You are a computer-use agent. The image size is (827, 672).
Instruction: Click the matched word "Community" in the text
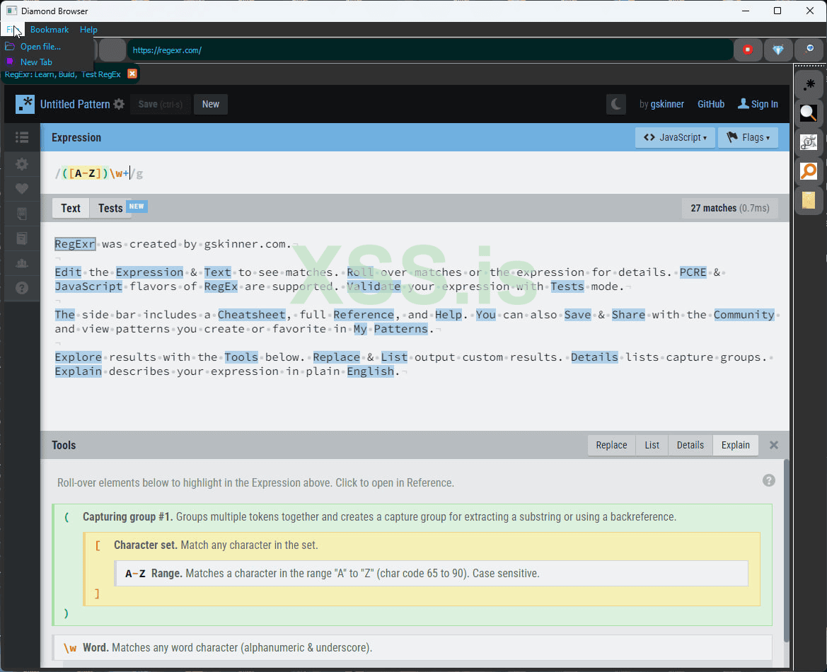click(744, 315)
